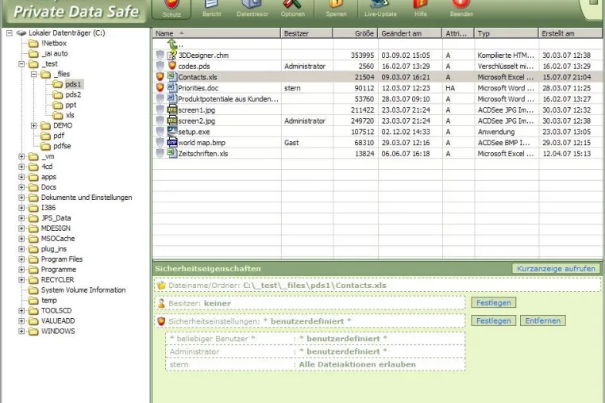Sort by the Typ column header
The height and width of the screenshot is (403, 605).
[507, 33]
